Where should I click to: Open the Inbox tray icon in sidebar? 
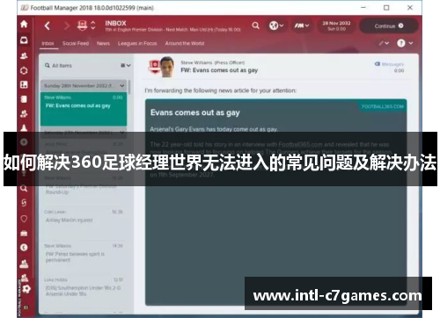point(24,40)
